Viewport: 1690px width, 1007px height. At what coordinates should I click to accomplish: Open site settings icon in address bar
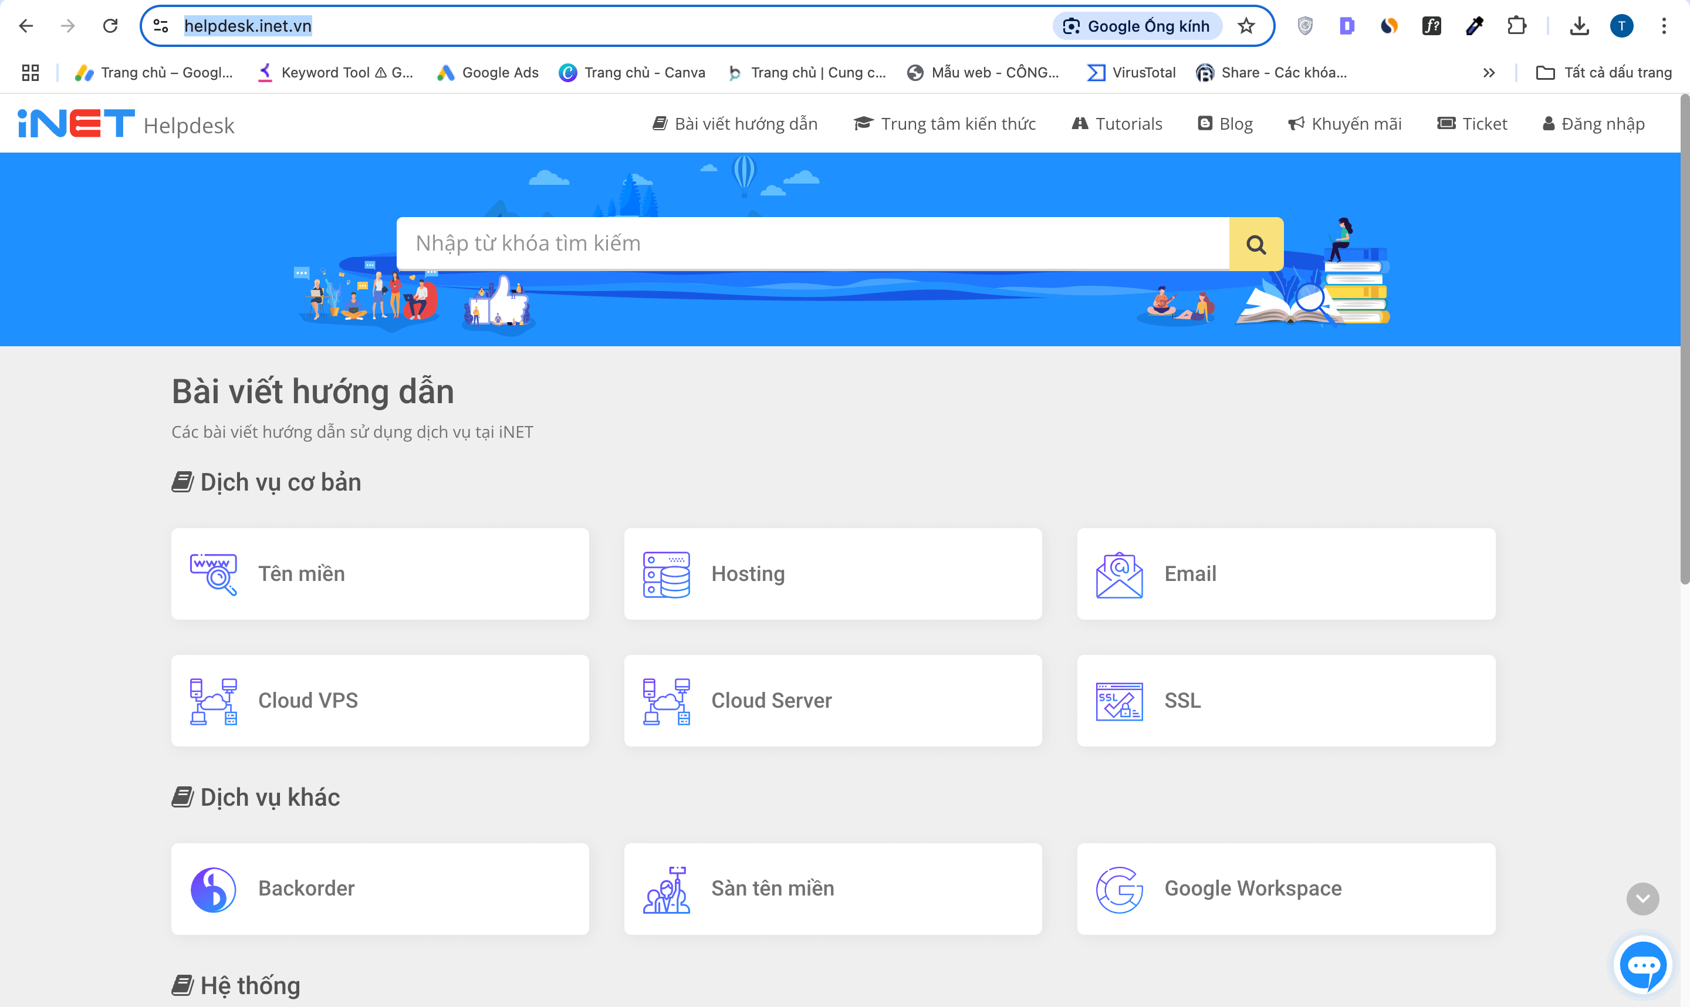(x=160, y=25)
